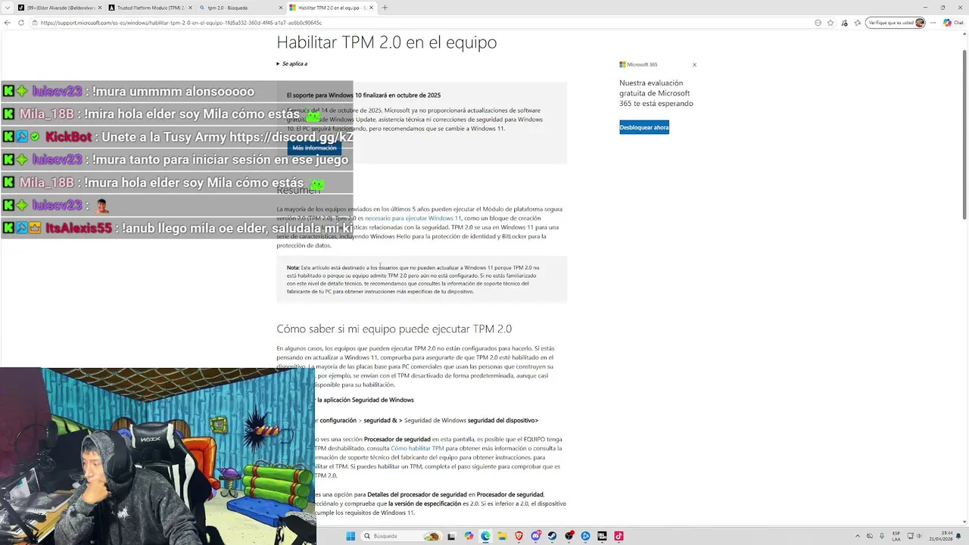
Task: Click the taskbar Búsqueda search box
Action: (402, 536)
